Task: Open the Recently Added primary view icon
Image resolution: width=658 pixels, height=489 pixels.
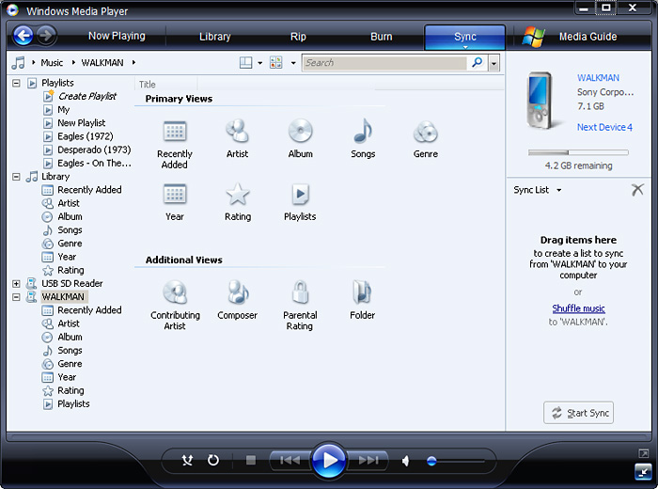Action: click(x=175, y=132)
